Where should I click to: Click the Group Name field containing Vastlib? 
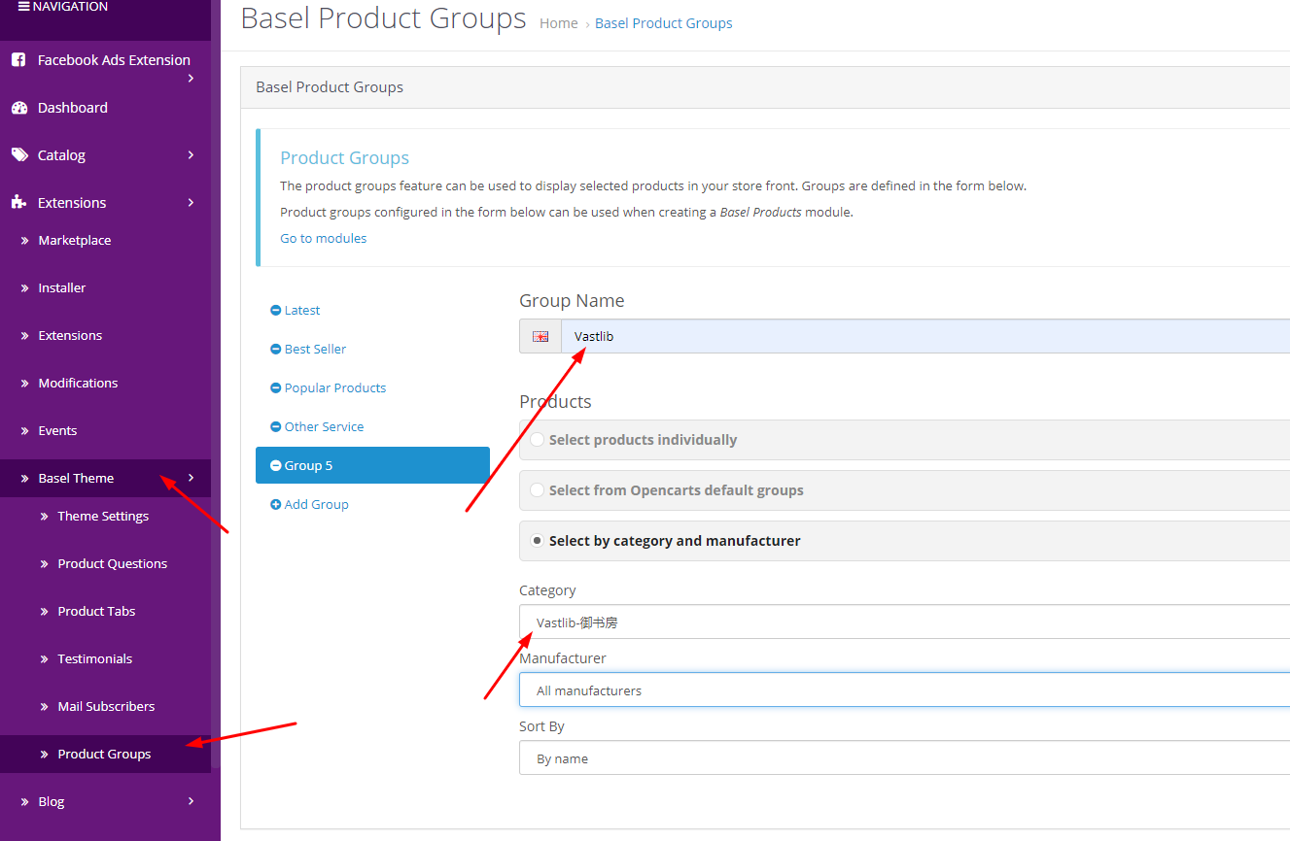pos(925,337)
